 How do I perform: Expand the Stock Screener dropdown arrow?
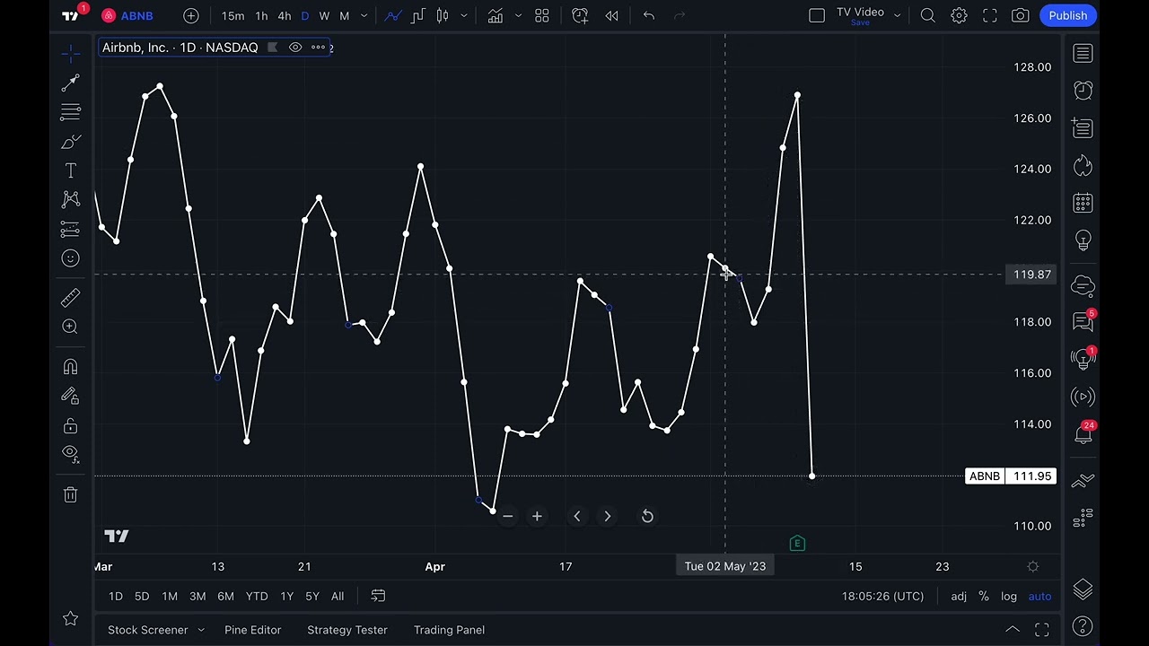click(x=201, y=630)
